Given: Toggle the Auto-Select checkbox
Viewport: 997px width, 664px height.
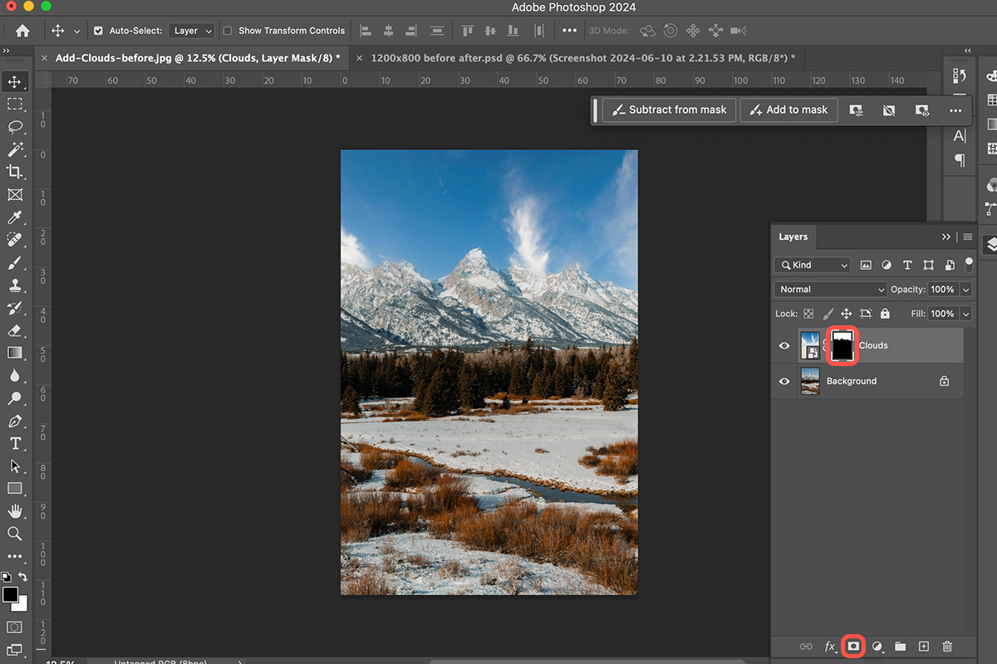Looking at the screenshot, I should click(x=98, y=31).
